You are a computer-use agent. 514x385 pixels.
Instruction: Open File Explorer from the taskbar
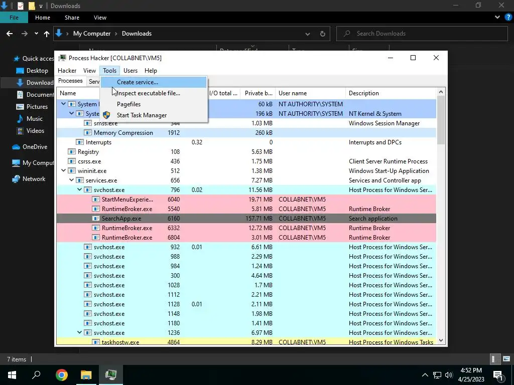(86, 375)
